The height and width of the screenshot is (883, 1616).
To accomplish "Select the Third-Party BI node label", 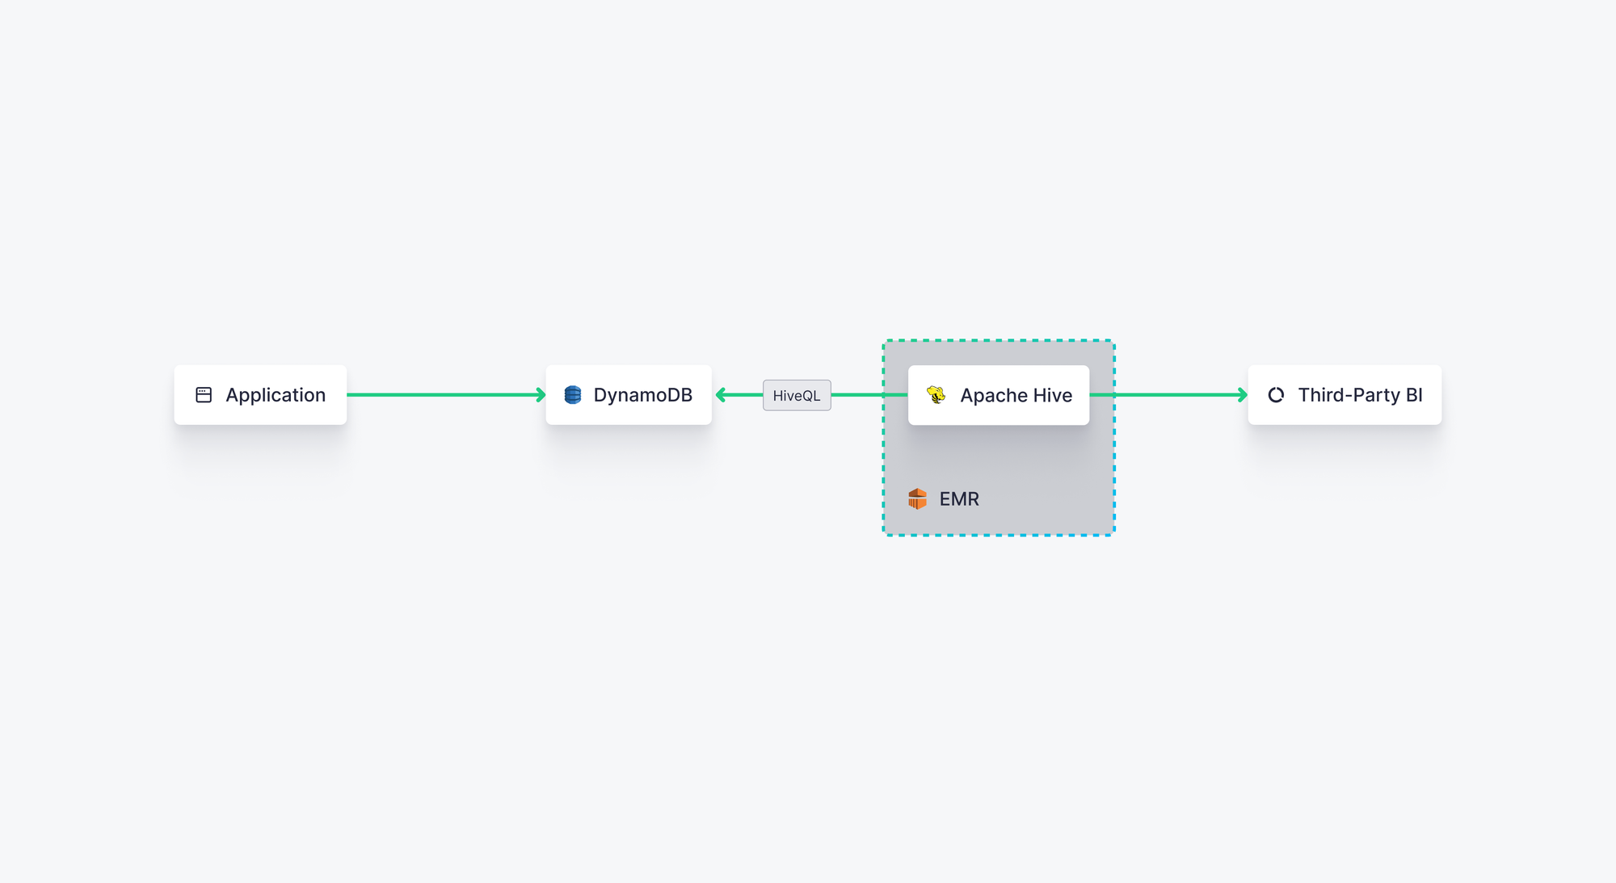I will pos(1360,395).
